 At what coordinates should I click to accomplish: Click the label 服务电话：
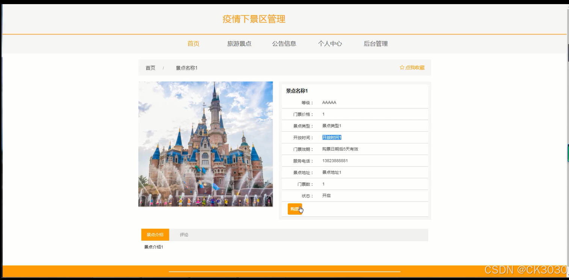click(x=303, y=161)
